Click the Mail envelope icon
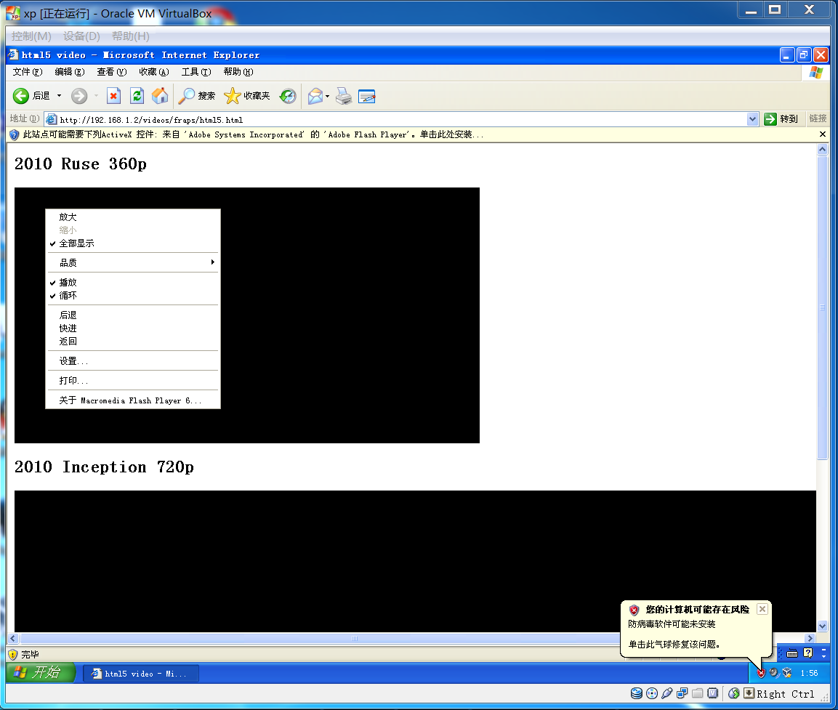 point(315,96)
